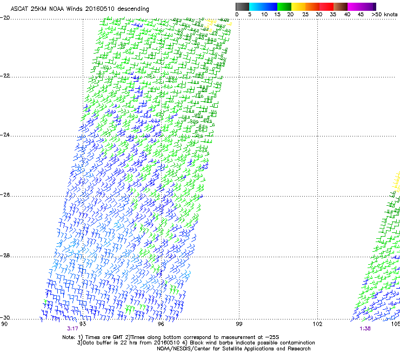Click the brown 35-40 knots legend segment
The width and height of the screenshot is (400, 352).
pos(341,6)
